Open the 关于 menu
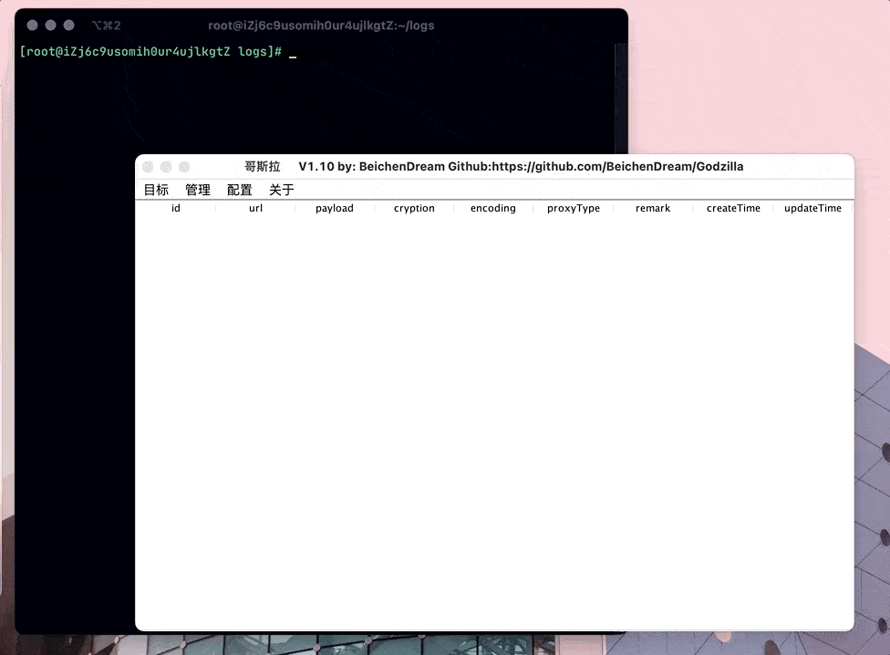This screenshot has width=890, height=655. point(282,190)
